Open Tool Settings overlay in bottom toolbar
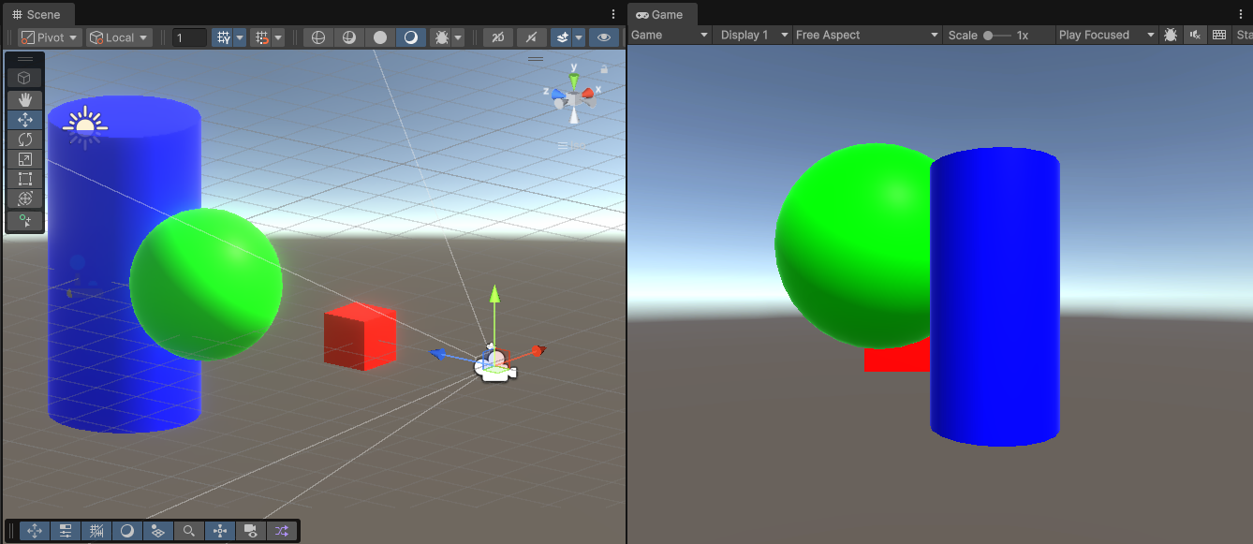This screenshot has width=1253, height=544. [66, 531]
